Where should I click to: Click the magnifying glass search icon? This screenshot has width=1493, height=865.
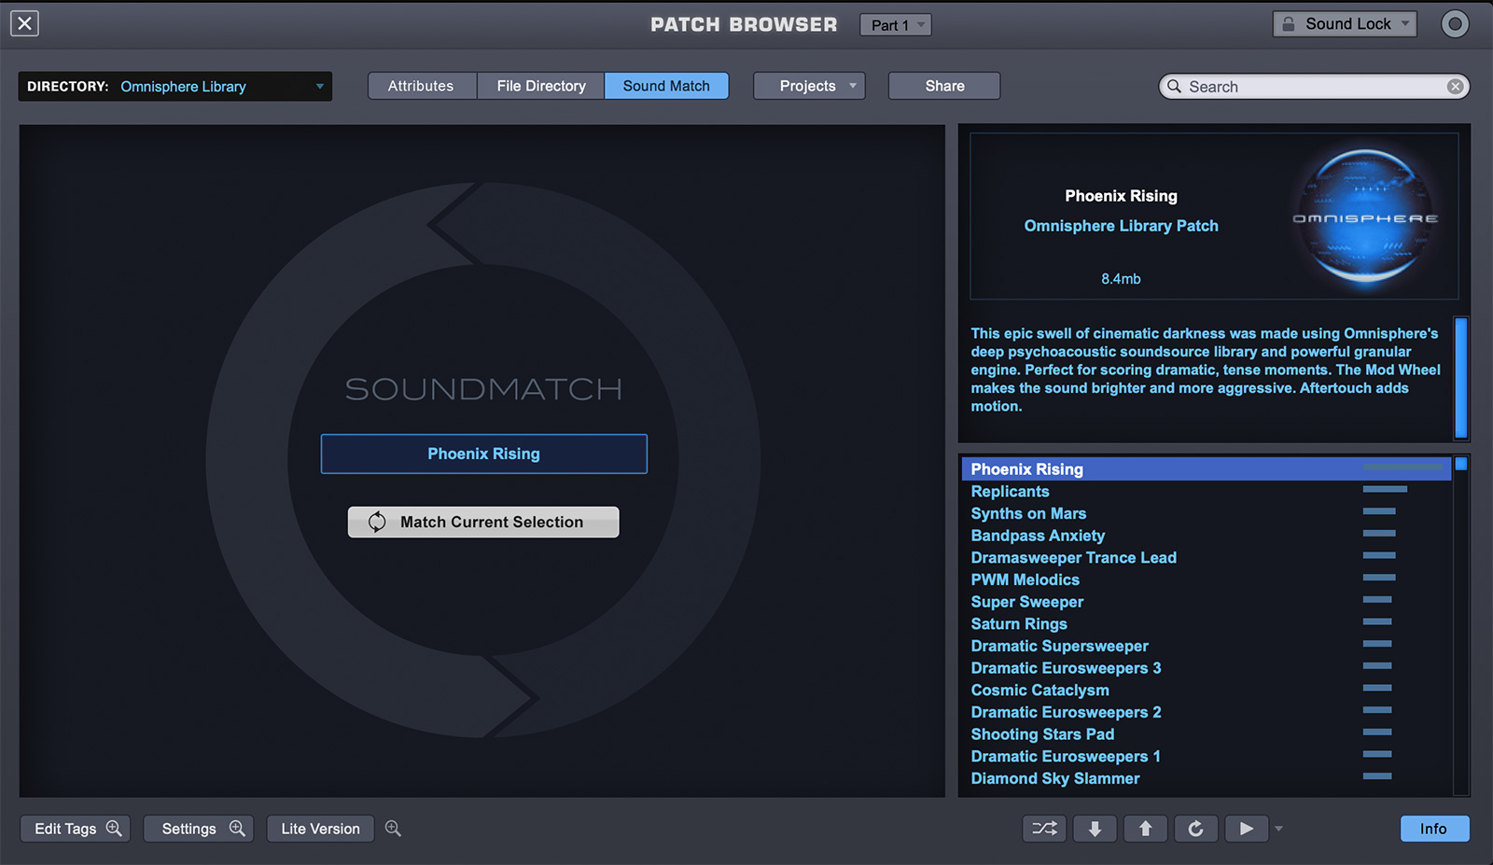click(x=1174, y=86)
